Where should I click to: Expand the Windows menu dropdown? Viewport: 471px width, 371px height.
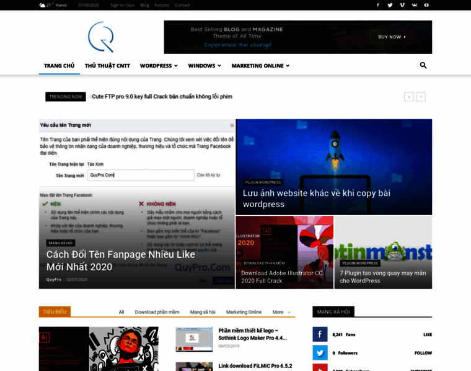click(205, 66)
